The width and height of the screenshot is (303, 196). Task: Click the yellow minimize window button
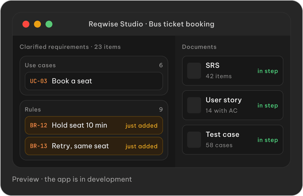coord(37,24)
